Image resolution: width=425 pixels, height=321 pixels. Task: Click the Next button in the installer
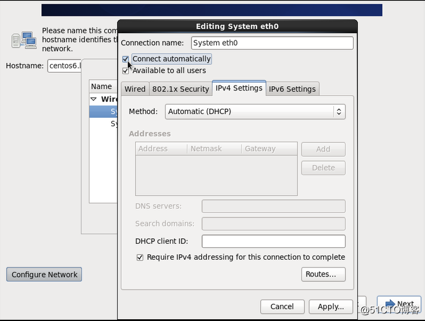click(399, 304)
